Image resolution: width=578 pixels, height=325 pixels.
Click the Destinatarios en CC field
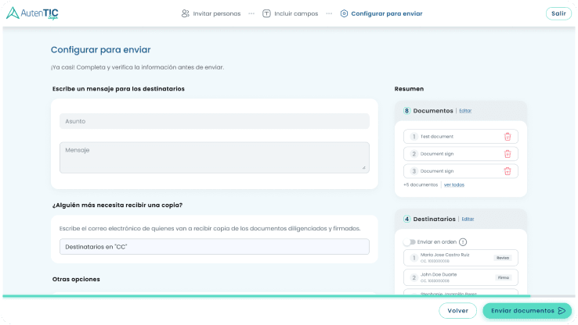(214, 247)
